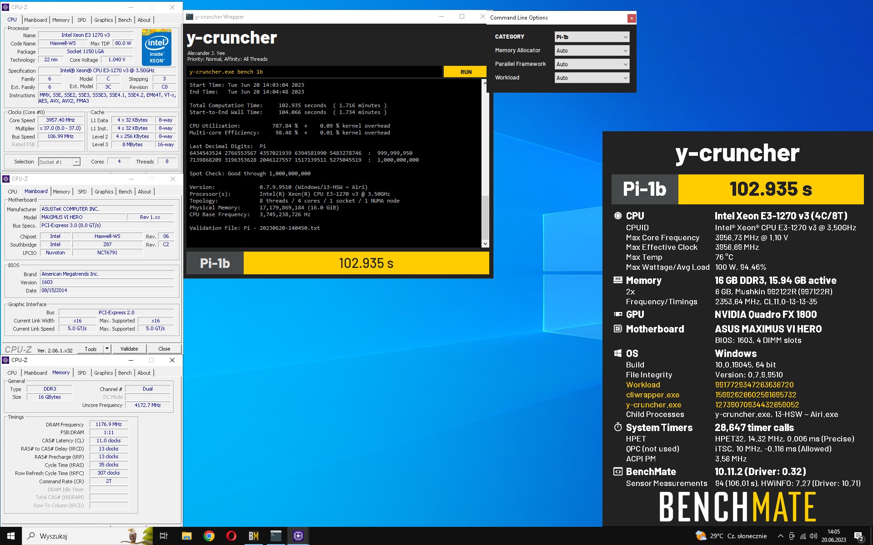
Task: Click the Close button in CPU-Z
Action: (x=164, y=349)
